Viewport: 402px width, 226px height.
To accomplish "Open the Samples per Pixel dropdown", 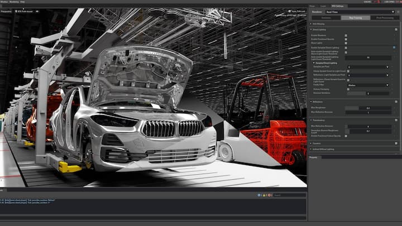I will tap(368, 67).
